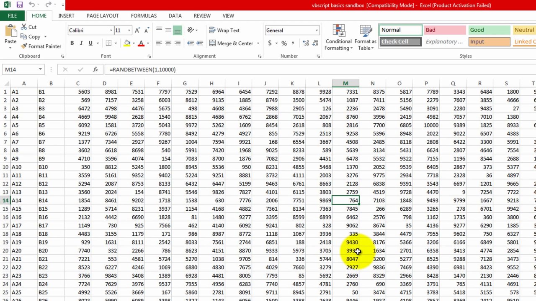Expand the General number format dropdown
This screenshot has width=536, height=301.
click(317, 31)
